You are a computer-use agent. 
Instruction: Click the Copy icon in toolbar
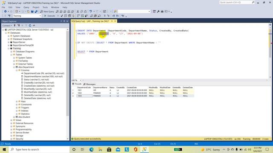81,11
